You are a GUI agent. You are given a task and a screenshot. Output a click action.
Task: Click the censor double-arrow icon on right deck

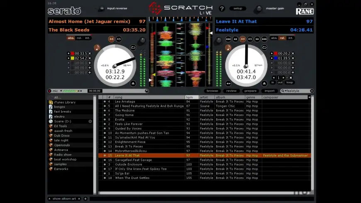[x=228, y=83]
